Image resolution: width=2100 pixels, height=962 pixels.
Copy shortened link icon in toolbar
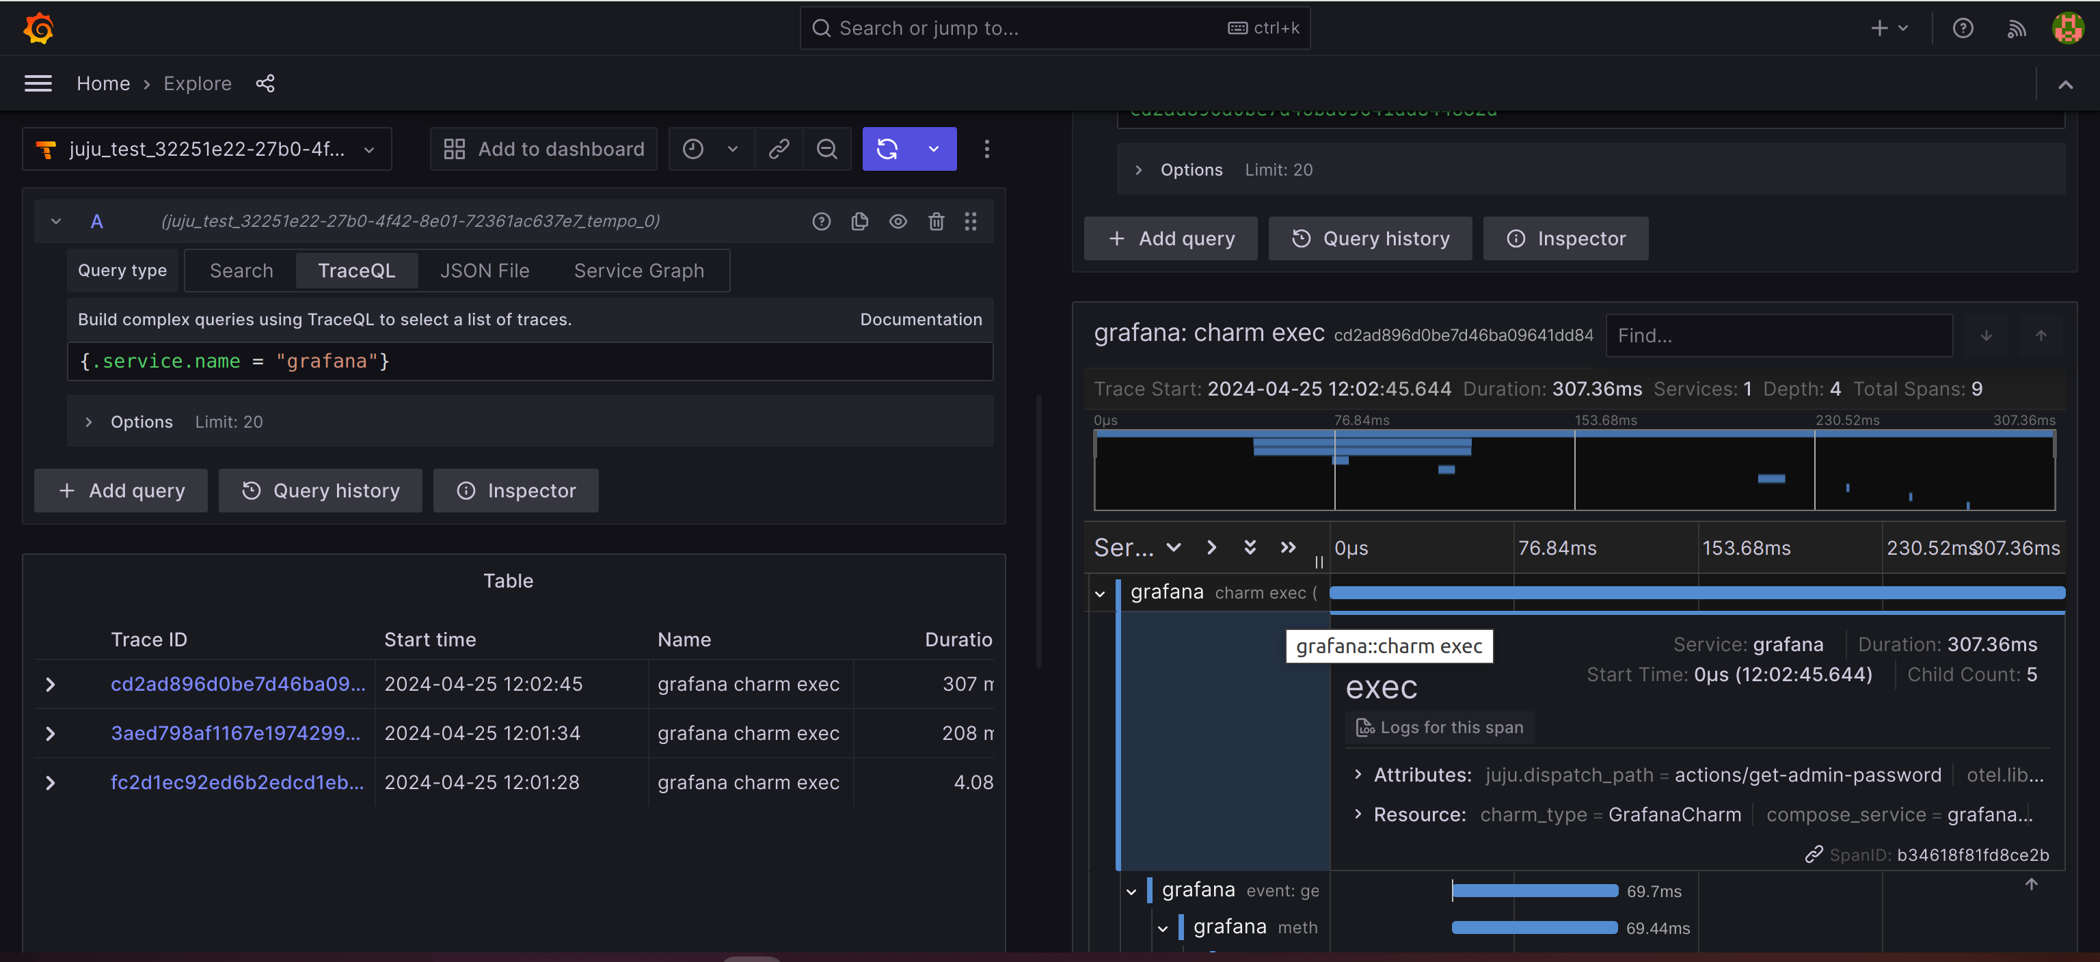point(779,149)
